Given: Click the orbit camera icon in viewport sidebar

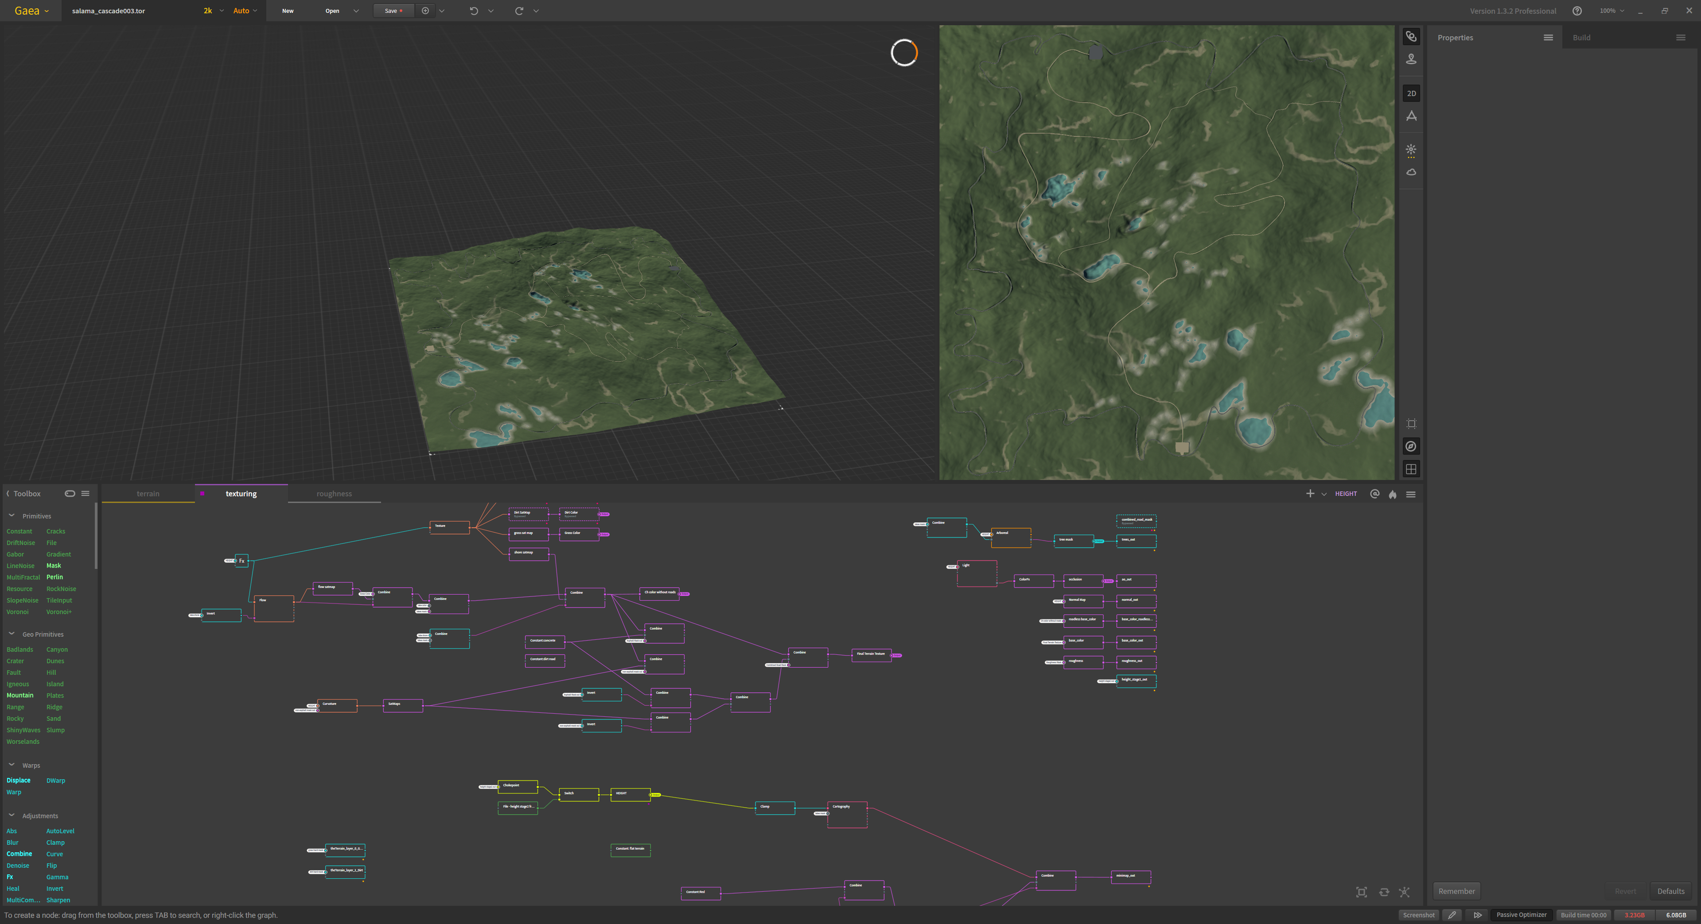Looking at the screenshot, I should (x=1411, y=37).
